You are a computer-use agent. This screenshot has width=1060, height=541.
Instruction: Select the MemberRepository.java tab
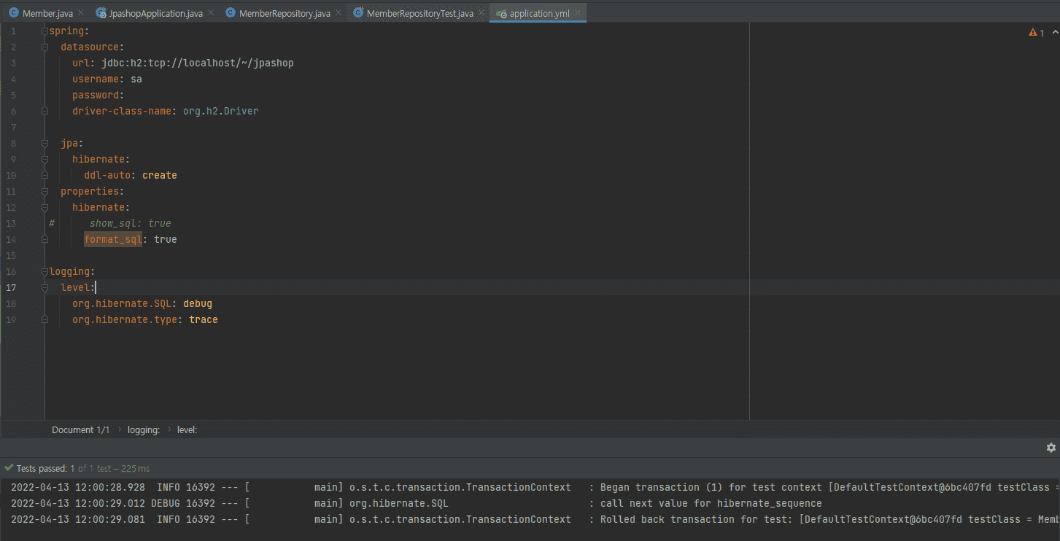click(284, 13)
